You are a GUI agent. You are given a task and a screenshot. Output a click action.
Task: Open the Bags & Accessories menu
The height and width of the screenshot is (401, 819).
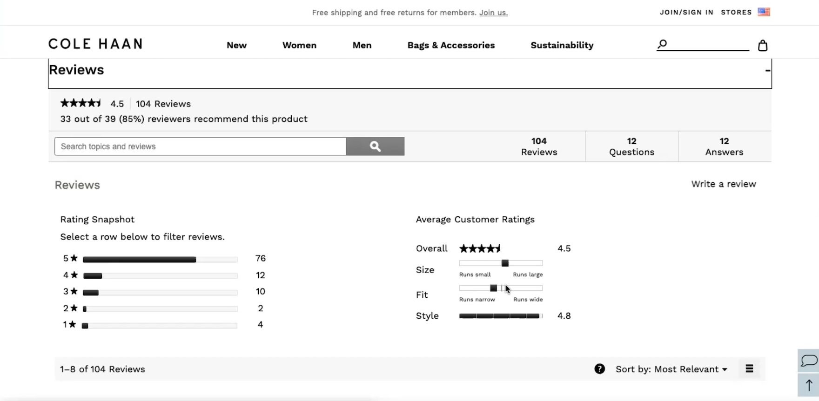click(450, 45)
